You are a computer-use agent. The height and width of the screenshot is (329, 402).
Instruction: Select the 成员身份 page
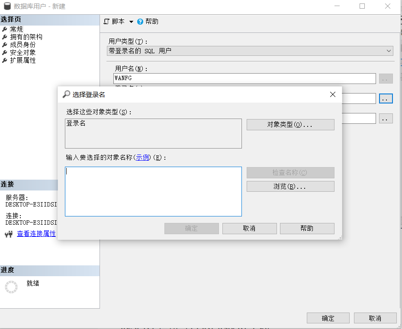point(24,45)
